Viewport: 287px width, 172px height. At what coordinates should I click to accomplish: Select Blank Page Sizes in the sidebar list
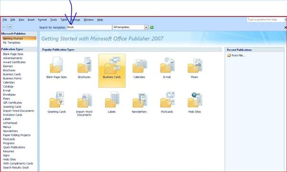click(x=13, y=54)
